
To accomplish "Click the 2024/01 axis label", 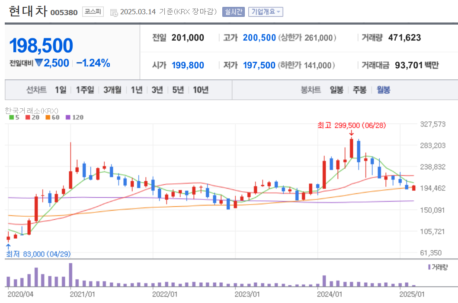I will 330,294.
